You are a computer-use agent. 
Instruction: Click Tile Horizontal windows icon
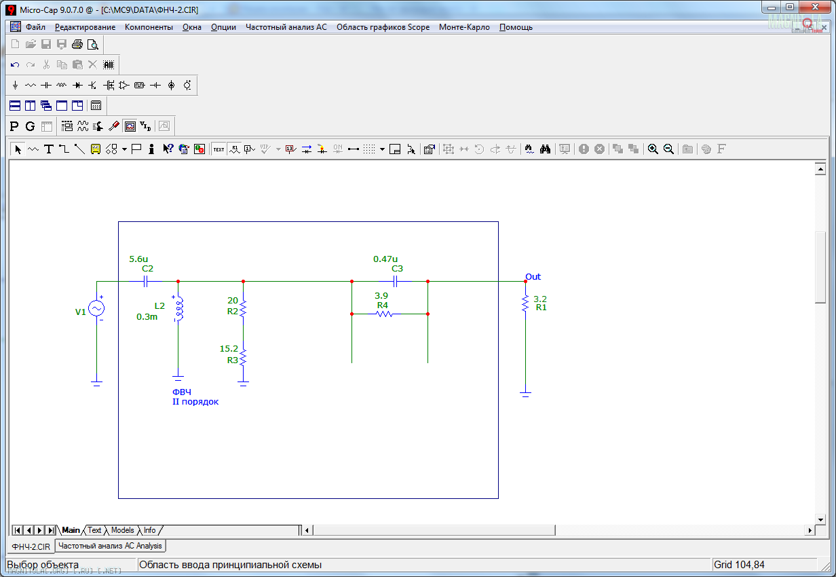15,106
